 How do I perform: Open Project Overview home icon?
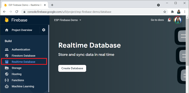click(x=7, y=30)
